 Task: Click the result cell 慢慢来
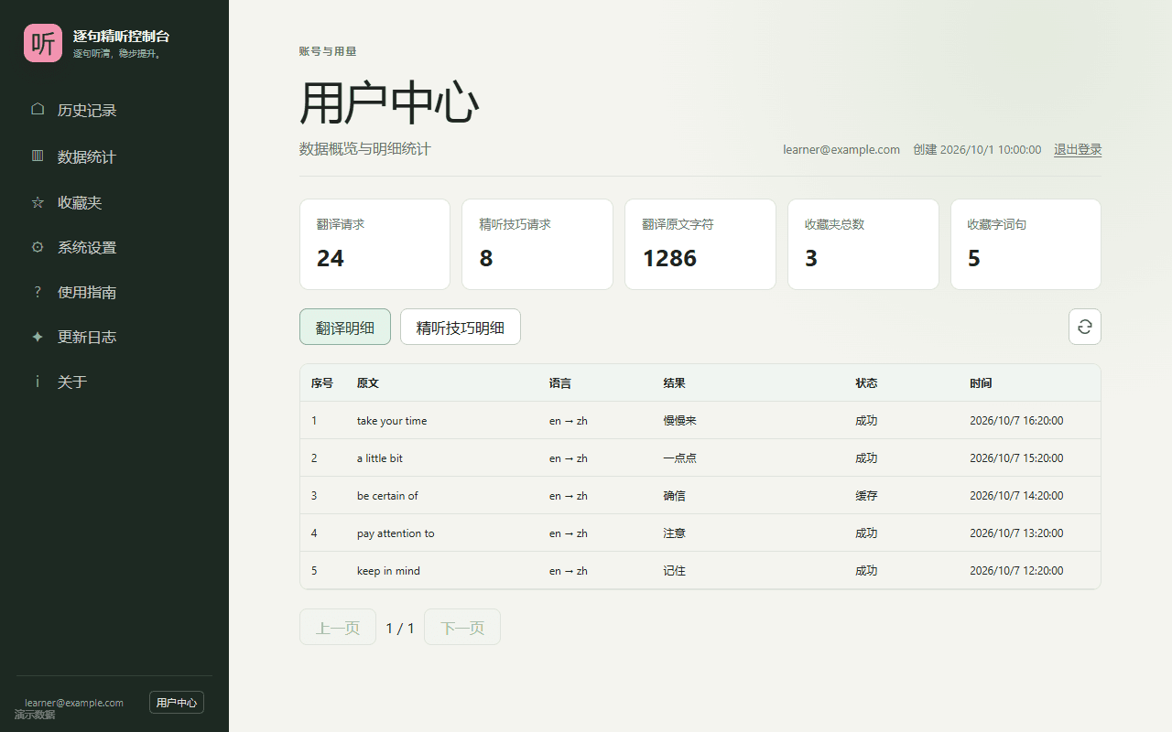pyautogui.click(x=680, y=421)
